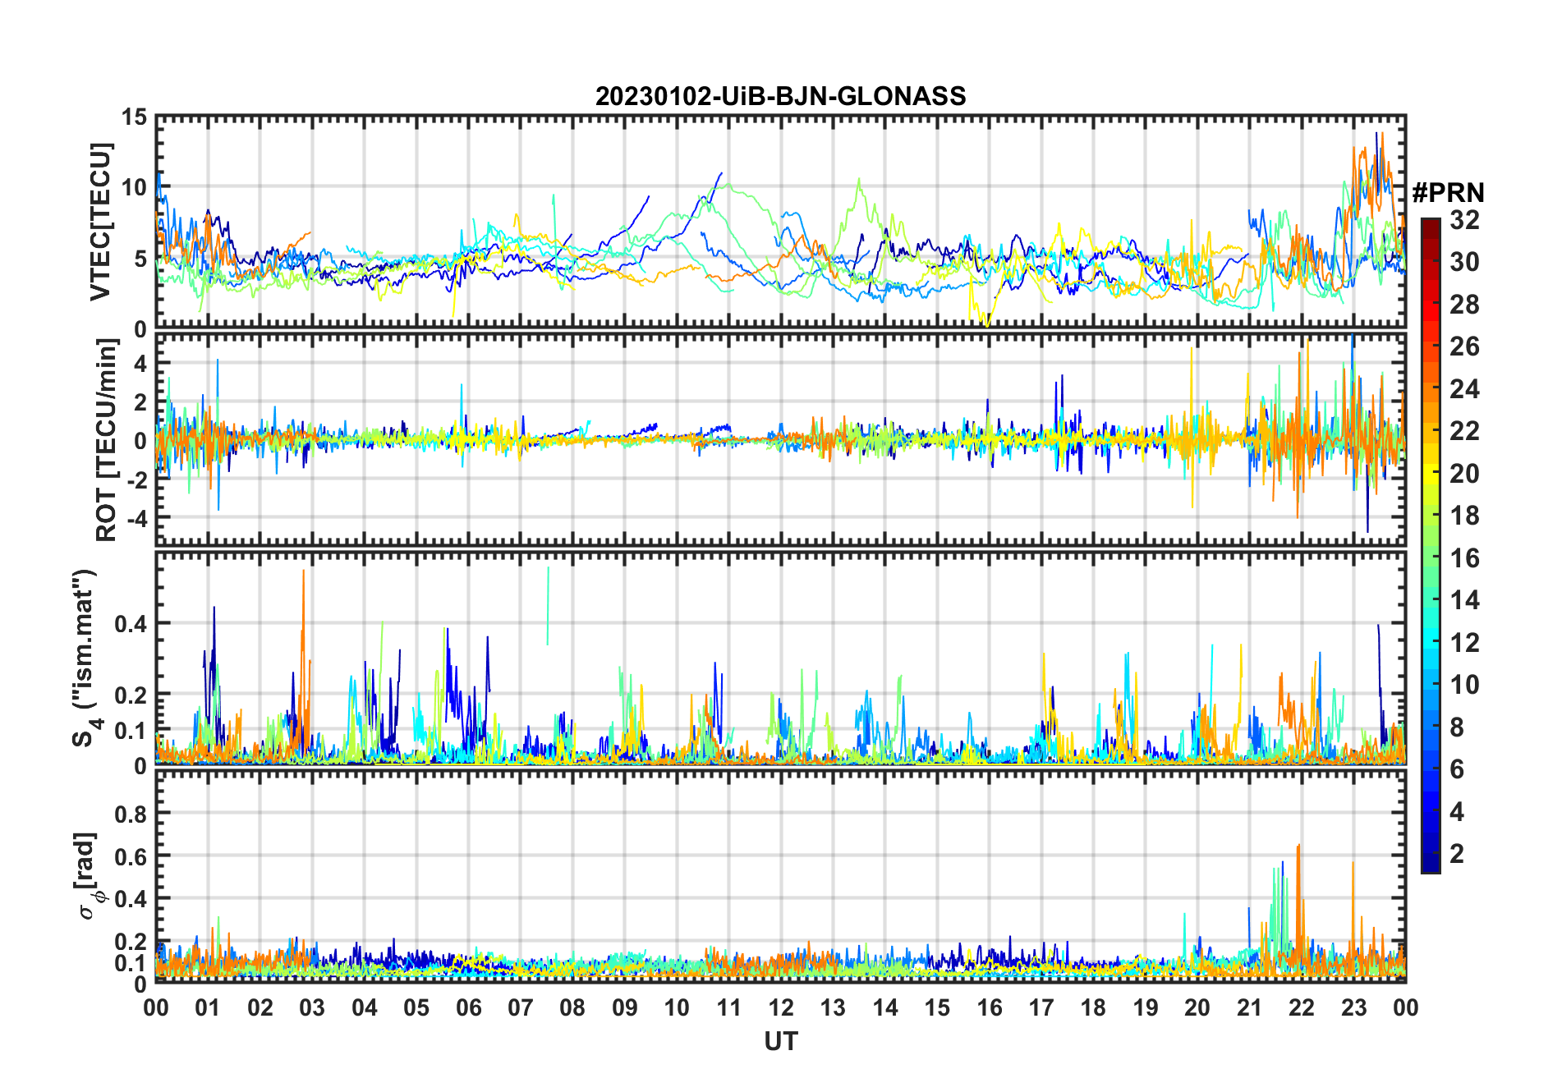This screenshot has height=1092, width=1562.
Task: Select the ROT [TECU/min] y-axis label
Action: pos(107,440)
